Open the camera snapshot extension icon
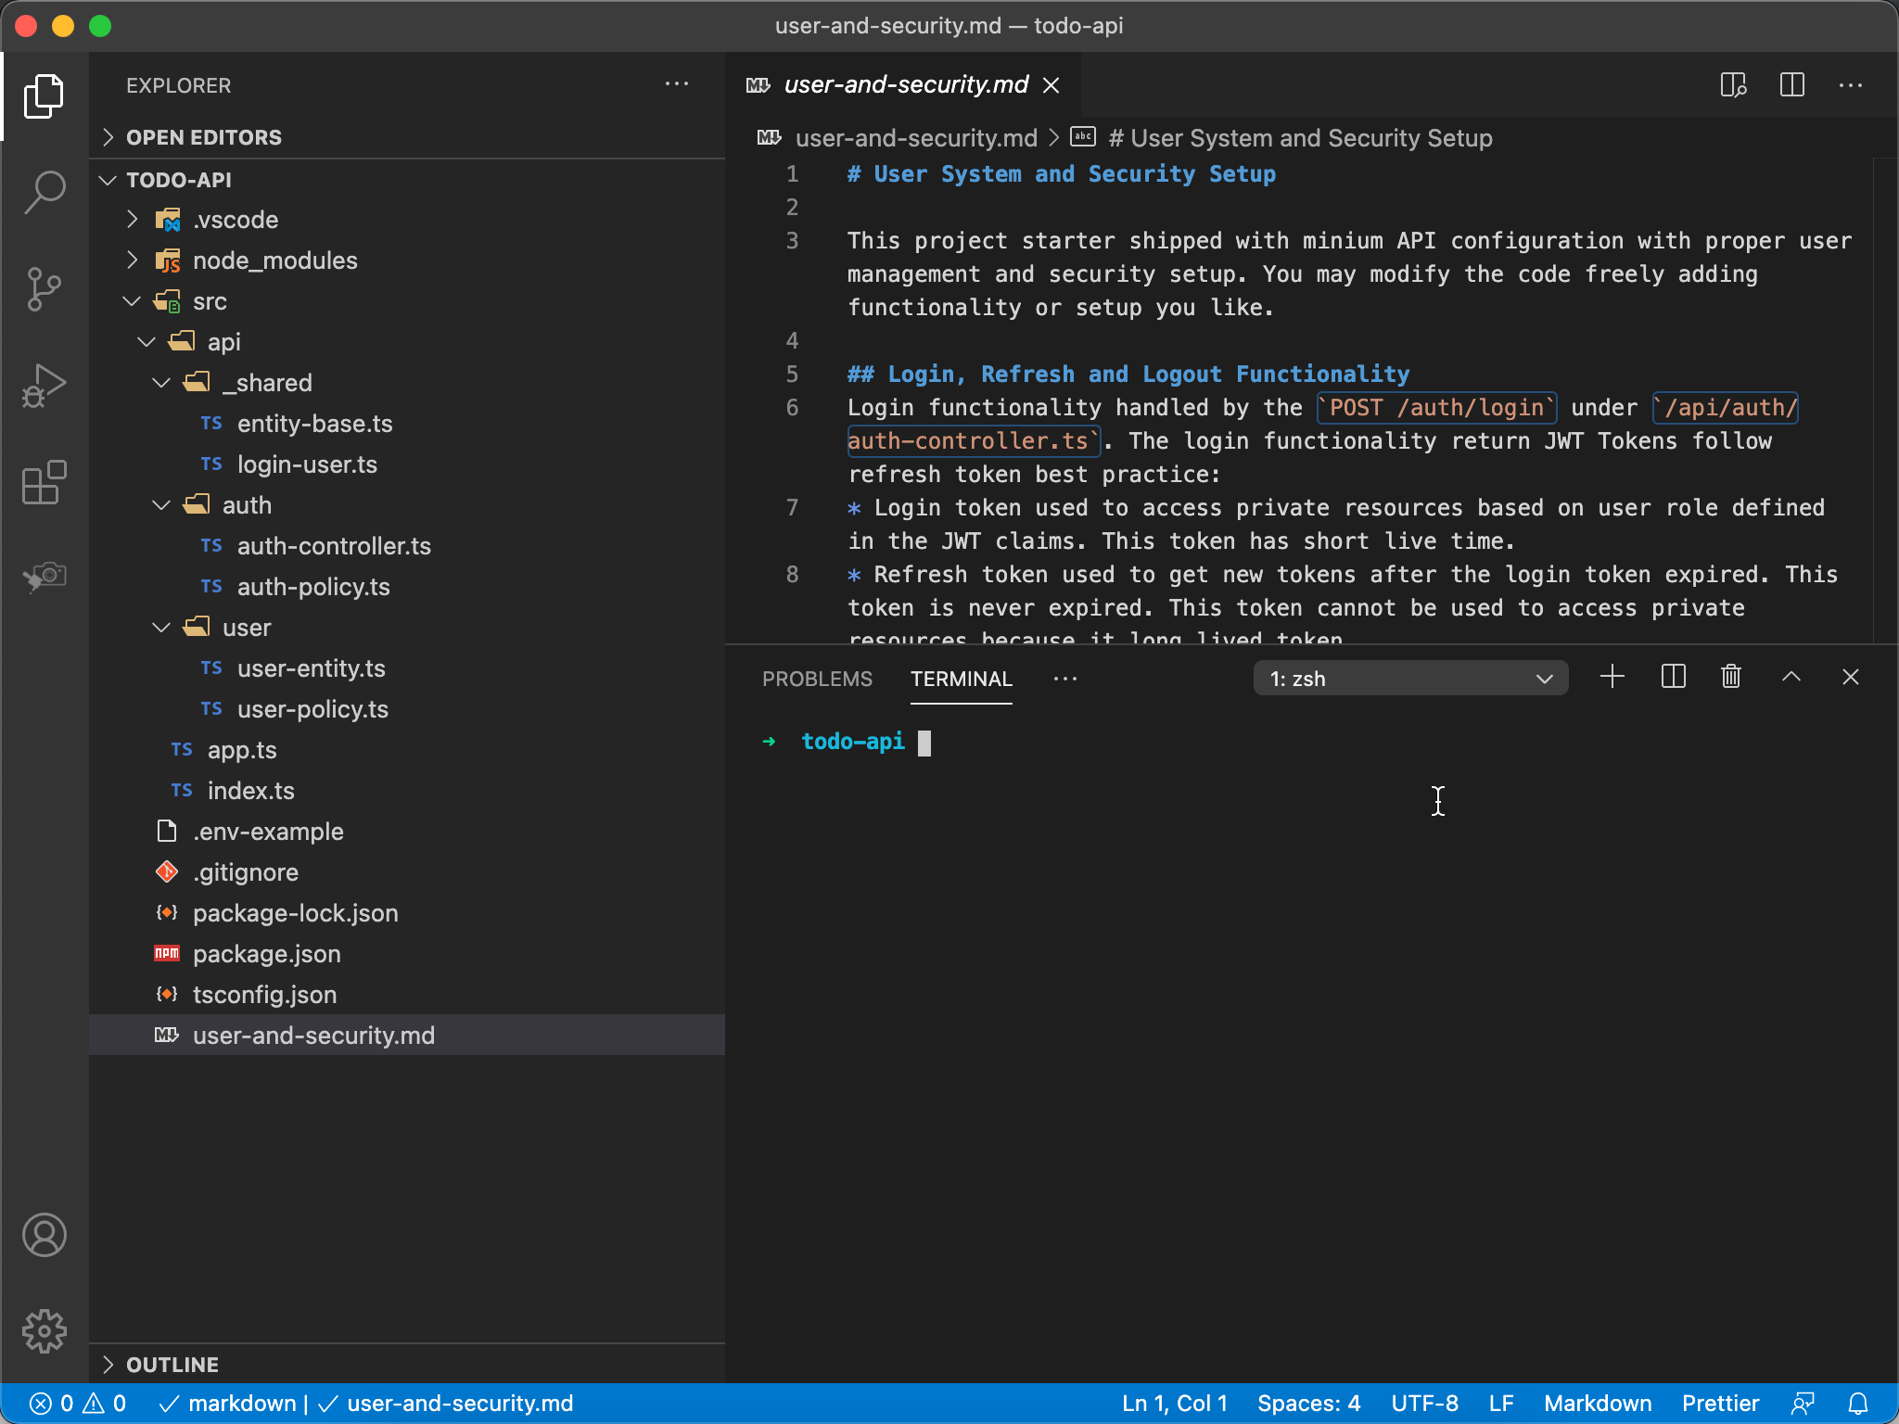The height and width of the screenshot is (1424, 1899). (44, 577)
